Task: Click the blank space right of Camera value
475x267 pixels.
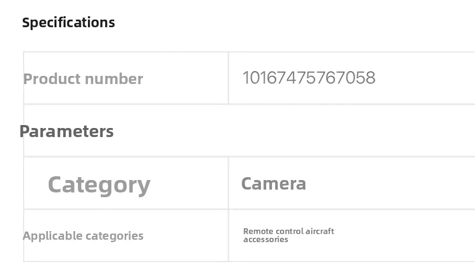Action: click(392, 183)
